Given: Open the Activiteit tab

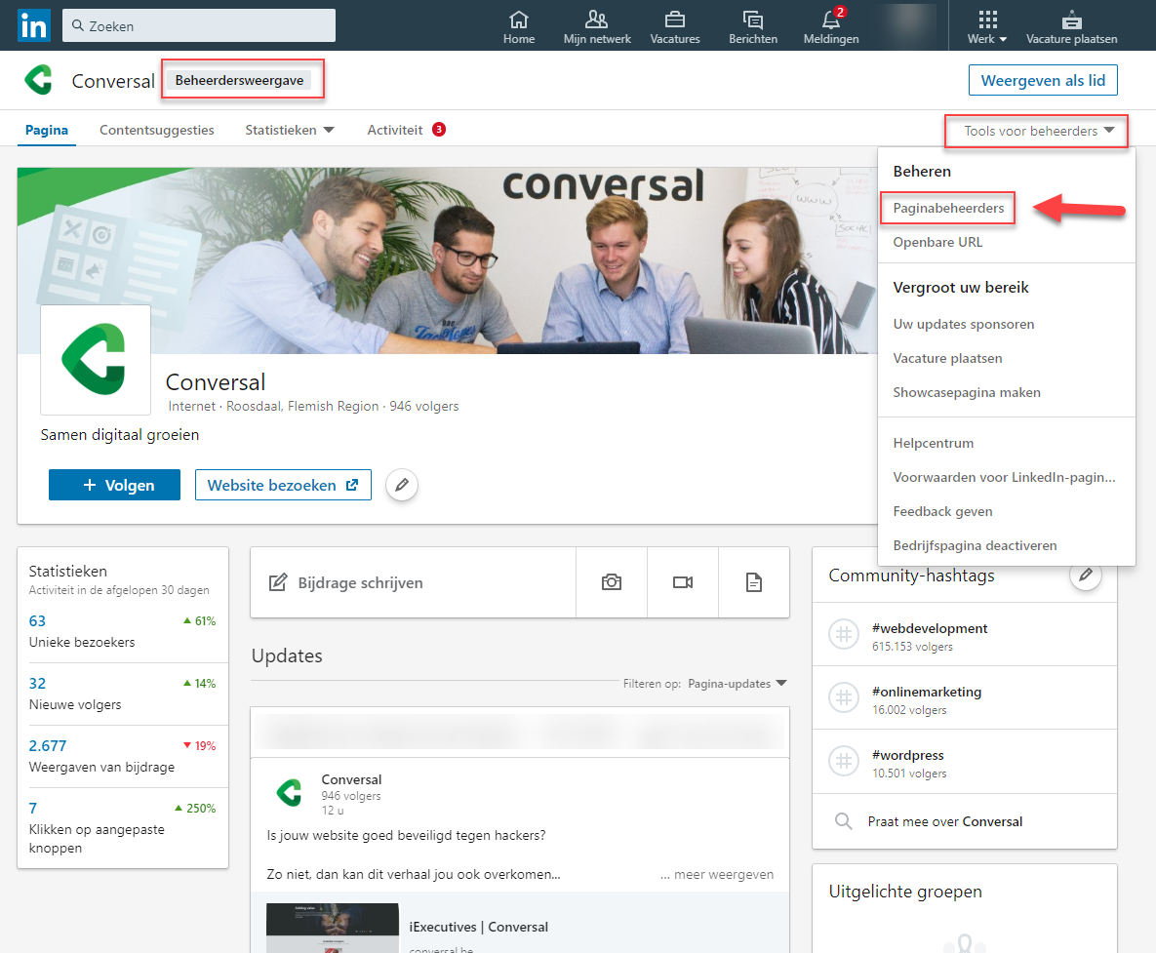Looking at the screenshot, I should 395,130.
